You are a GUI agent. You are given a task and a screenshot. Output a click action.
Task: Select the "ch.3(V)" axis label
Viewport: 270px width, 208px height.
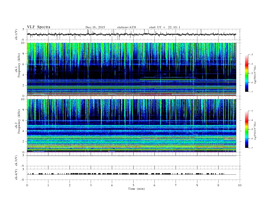16,161
